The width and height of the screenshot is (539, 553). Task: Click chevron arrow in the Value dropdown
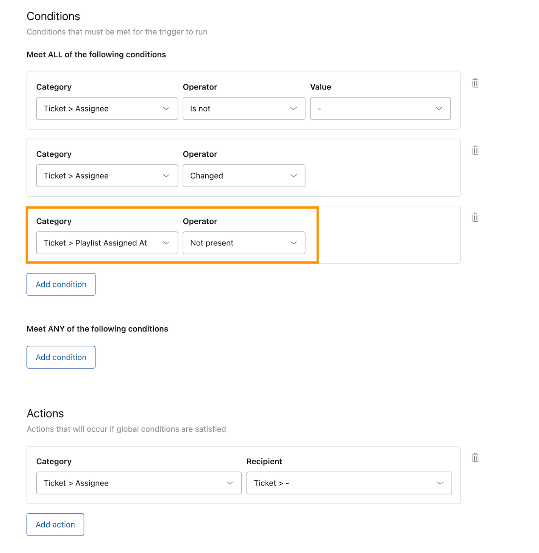click(x=439, y=108)
